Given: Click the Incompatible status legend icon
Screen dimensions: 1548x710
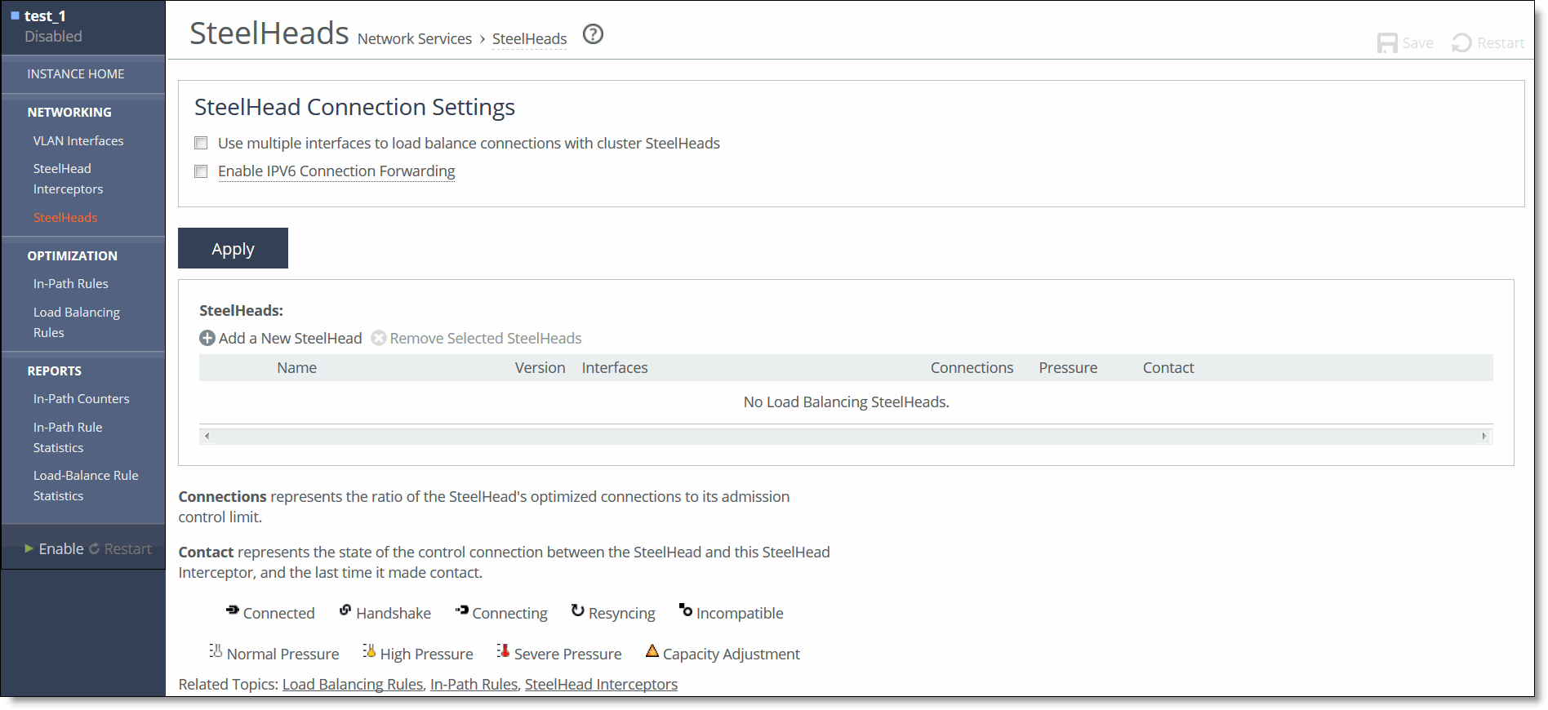Looking at the screenshot, I should (686, 610).
